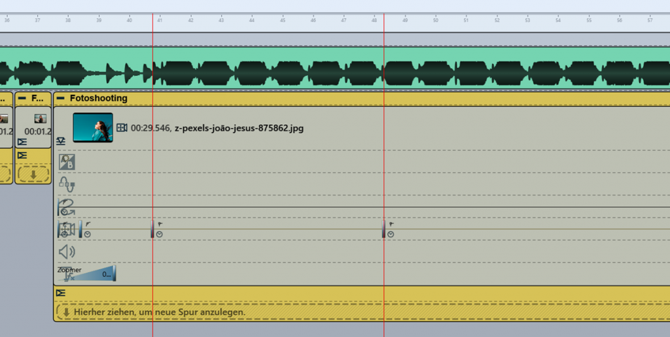The width and height of the screenshot is (670, 337).
Task: Click the speaker volume track icon
Action: (x=67, y=251)
